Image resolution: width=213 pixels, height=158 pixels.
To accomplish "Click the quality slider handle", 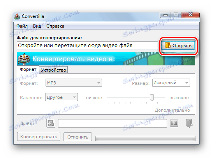I will [152, 97].
